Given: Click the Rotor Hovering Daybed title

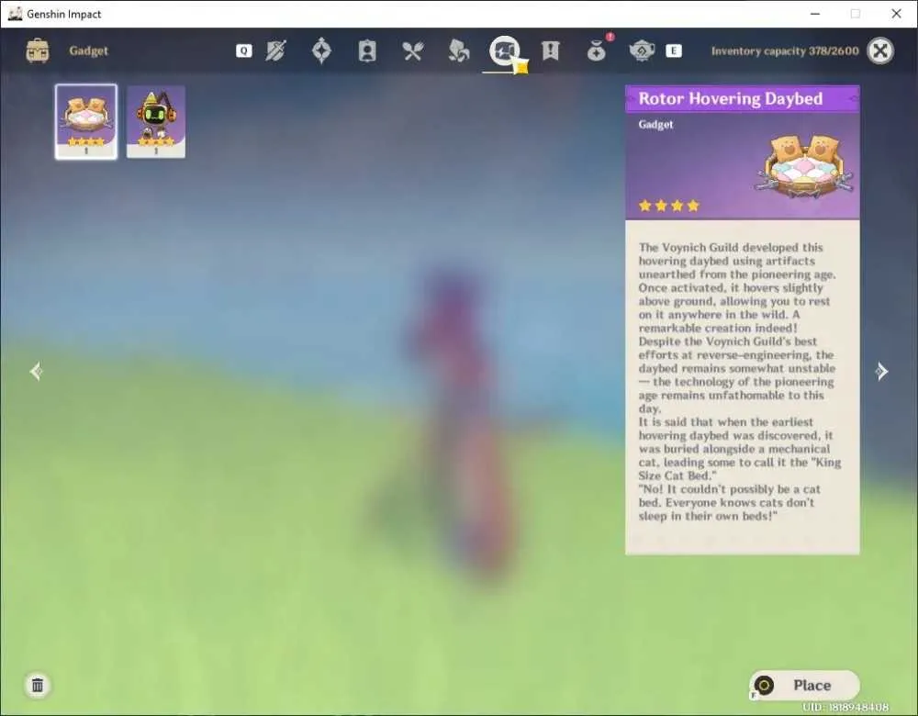Looking at the screenshot, I should (x=730, y=98).
